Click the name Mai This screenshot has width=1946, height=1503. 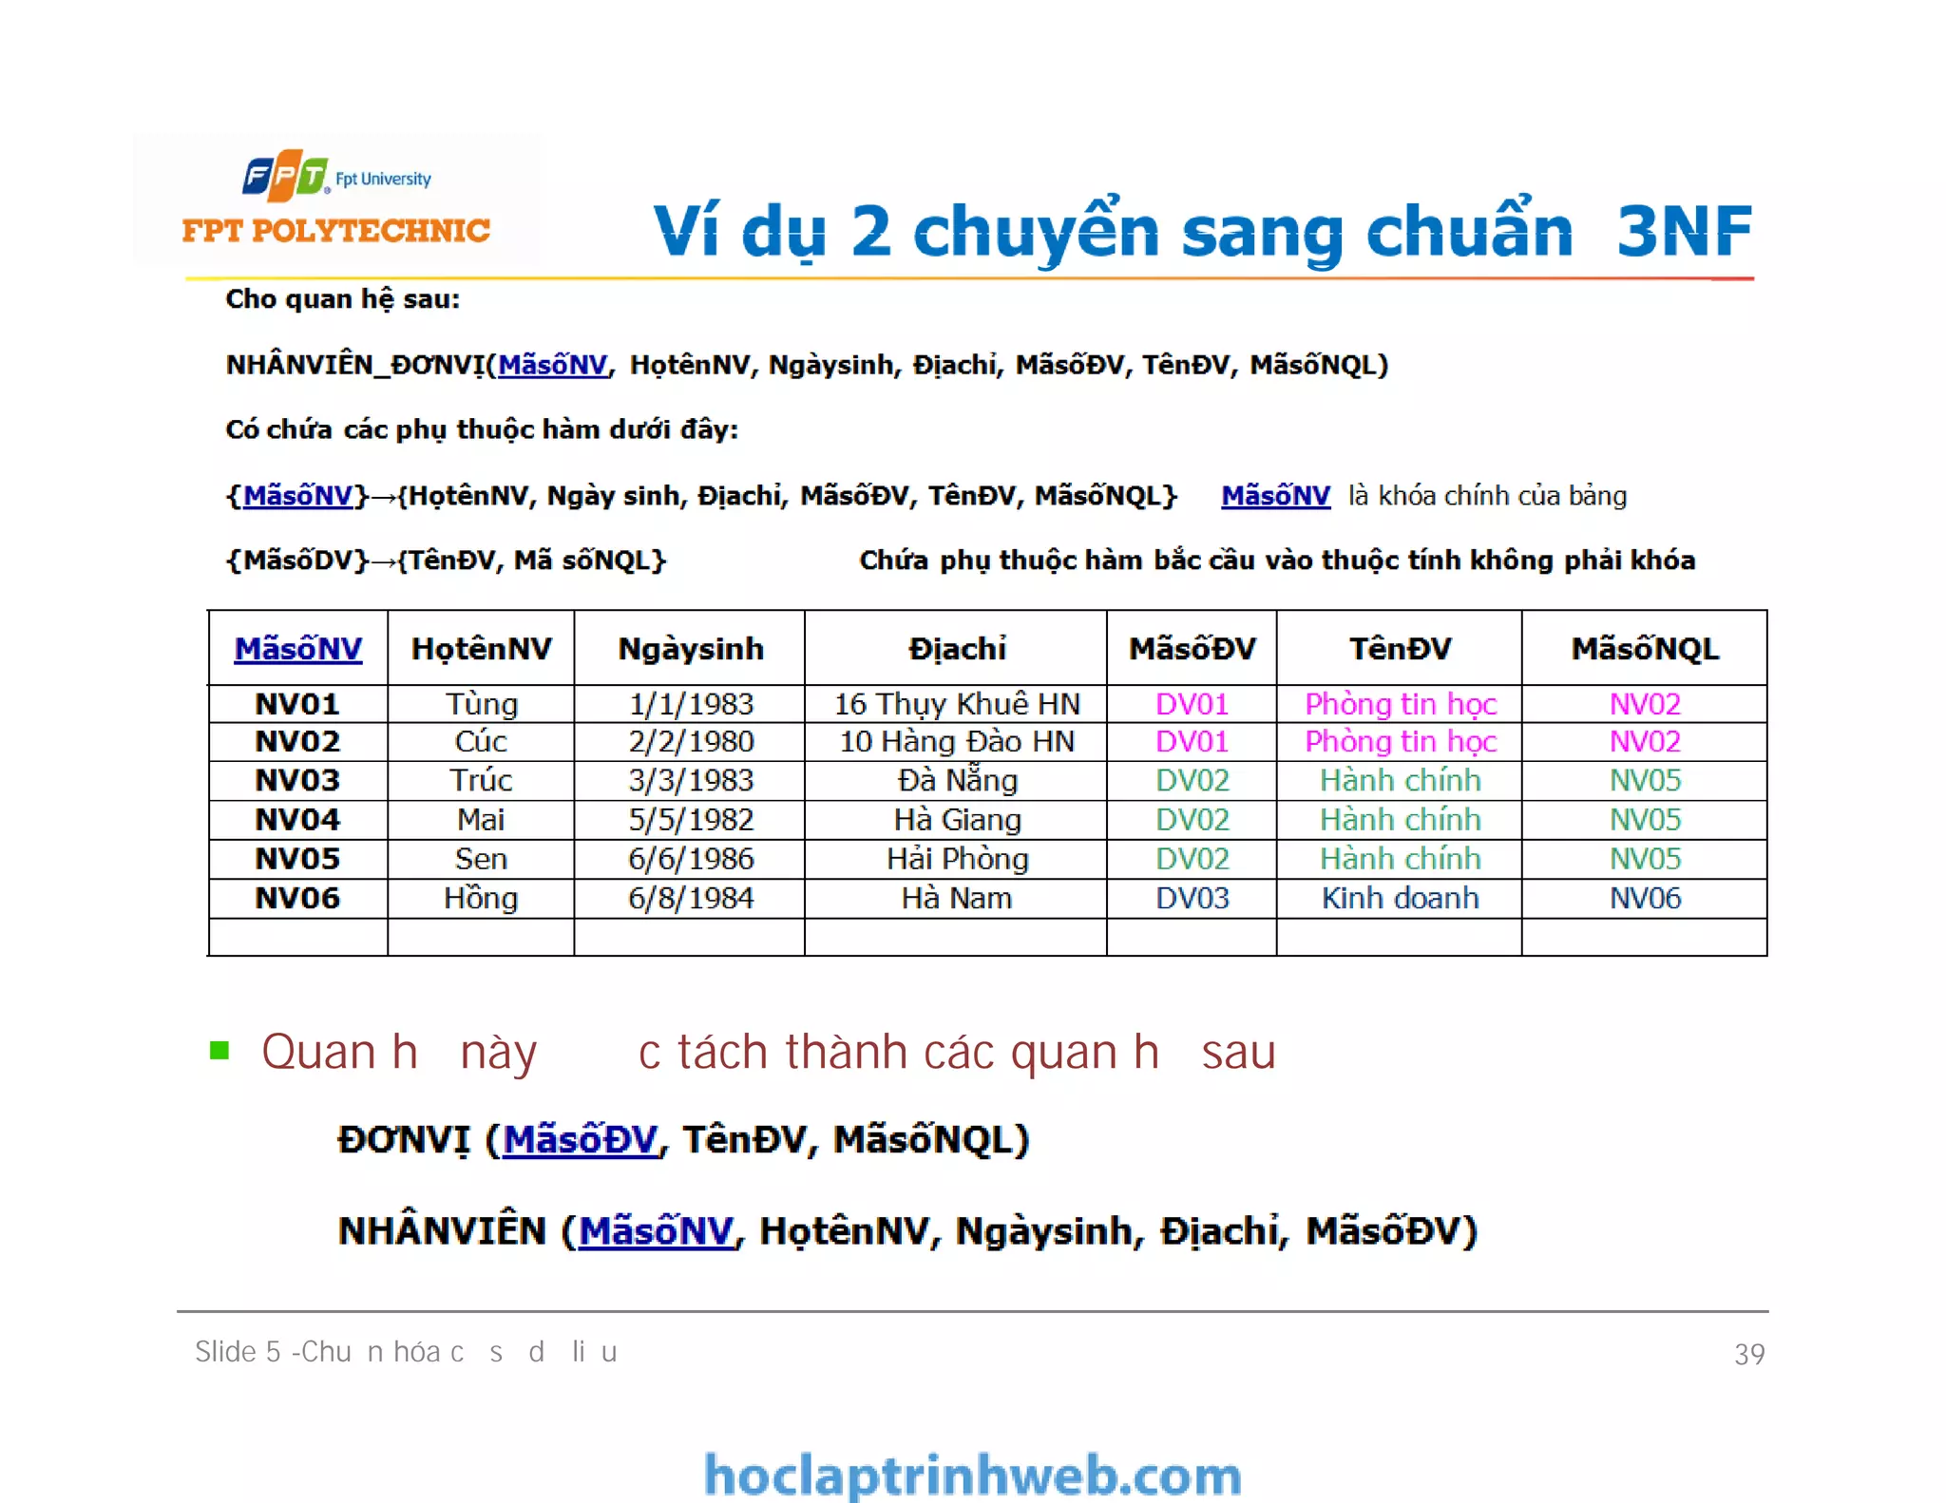pyautogui.click(x=481, y=819)
